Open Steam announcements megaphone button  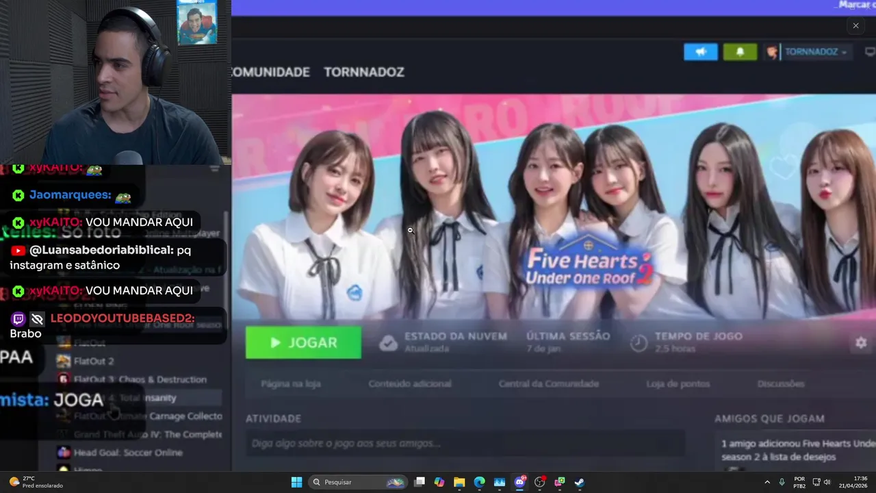pos(701,52)
